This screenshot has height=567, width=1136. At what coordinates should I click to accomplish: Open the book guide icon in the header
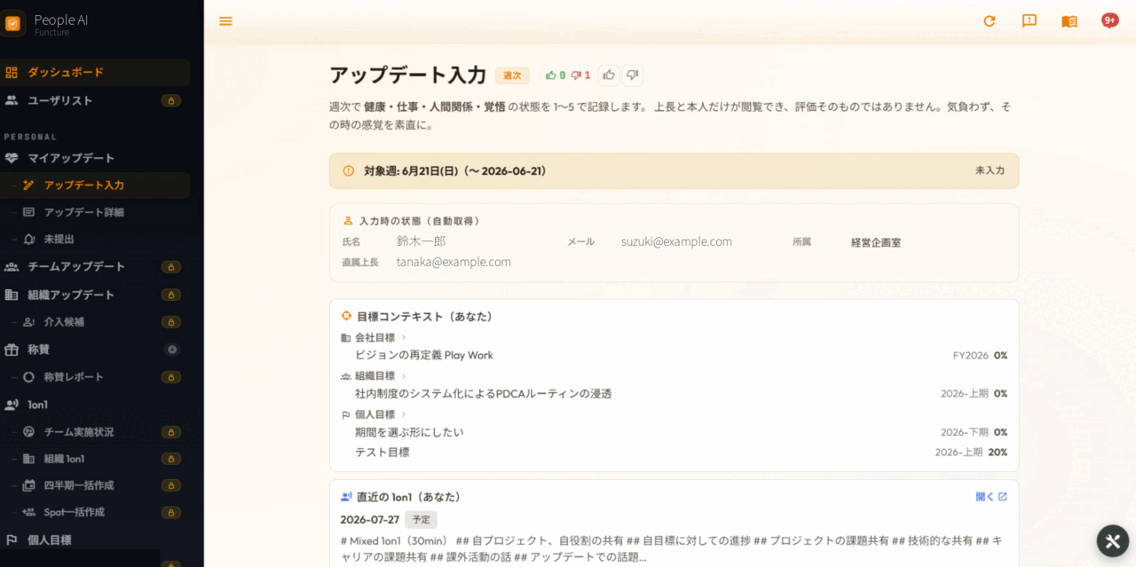(1069, 21)
